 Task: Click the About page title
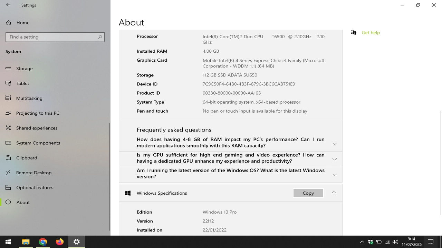point(132,22)
